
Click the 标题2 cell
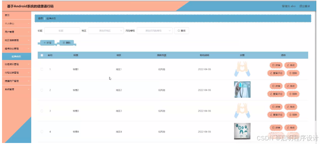pos(76,90)
